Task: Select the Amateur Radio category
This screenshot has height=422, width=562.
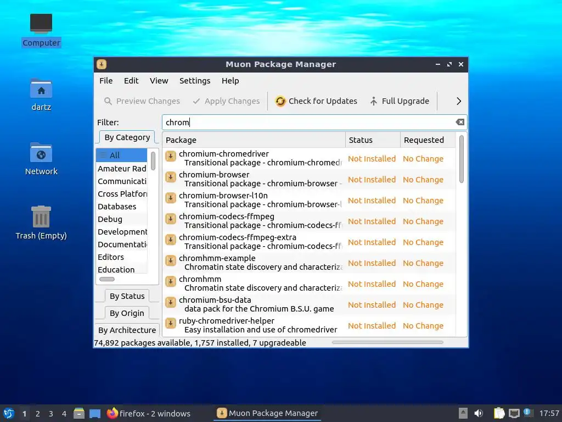Action: (x=121, y=169)
